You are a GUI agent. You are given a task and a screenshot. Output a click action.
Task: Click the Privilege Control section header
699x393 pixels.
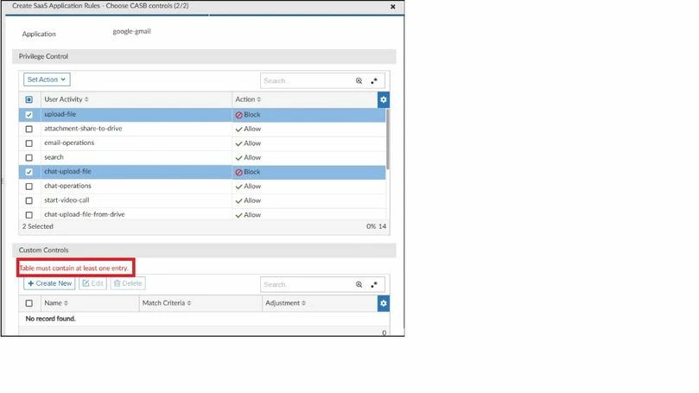[x=204, y=56]
